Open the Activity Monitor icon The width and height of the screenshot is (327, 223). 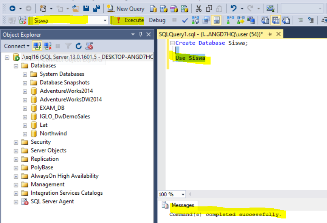(x=270, y=9)
